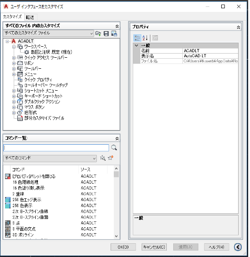Viewport: 250px width, 257px height.
Task: Collapse the ACADLT root tree node
Action: [7, 41]
